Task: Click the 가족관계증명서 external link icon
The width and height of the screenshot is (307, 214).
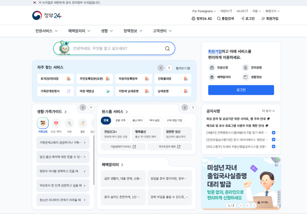Action: click(x=69, y=91)
